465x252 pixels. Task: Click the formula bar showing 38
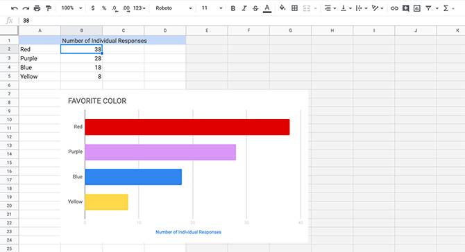point(242,20)
